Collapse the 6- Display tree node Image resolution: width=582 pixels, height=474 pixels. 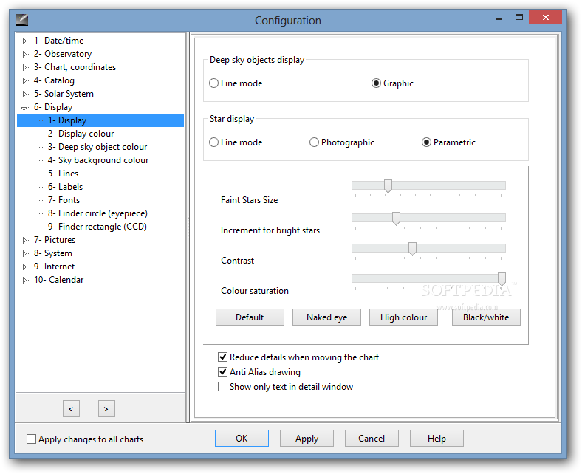coord(25,108)
